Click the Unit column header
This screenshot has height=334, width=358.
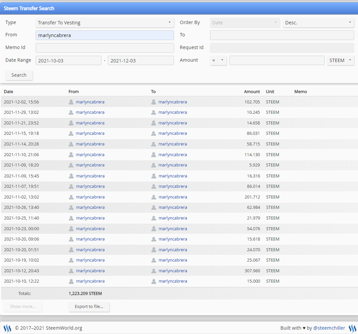(x=270, y=92)
